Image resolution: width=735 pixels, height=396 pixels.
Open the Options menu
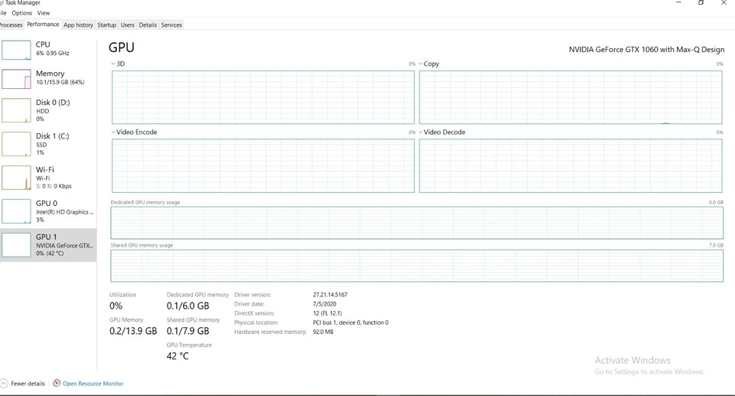[x=22, y=13]
